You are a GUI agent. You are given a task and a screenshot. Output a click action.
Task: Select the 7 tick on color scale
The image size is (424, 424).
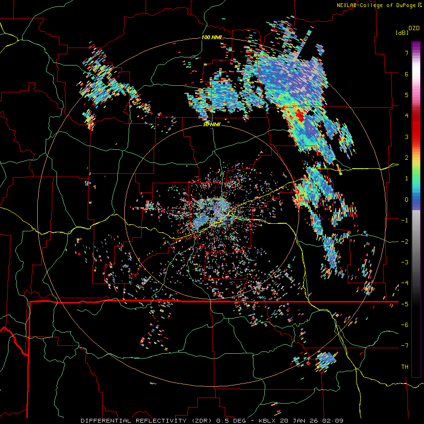[407, 53]
